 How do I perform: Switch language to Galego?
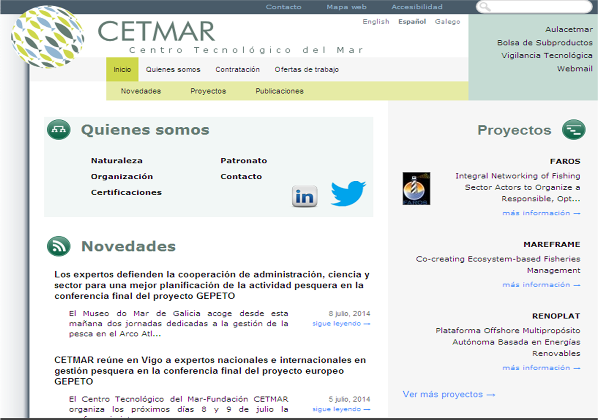point(447,22)
